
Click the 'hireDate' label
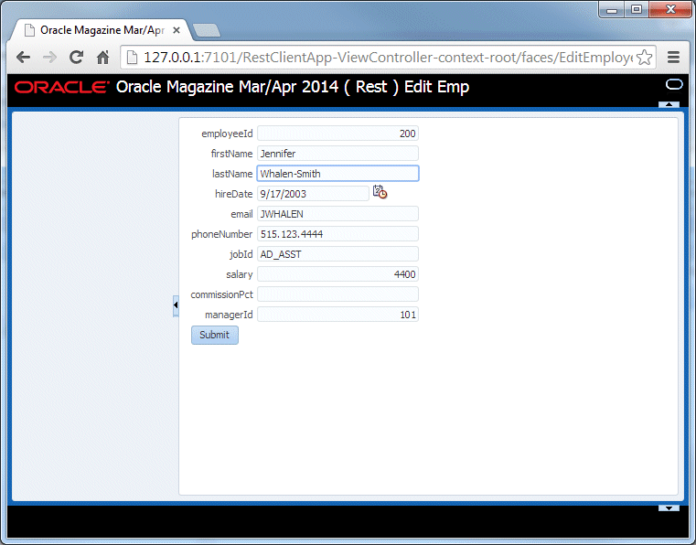[x=233, y=194]
